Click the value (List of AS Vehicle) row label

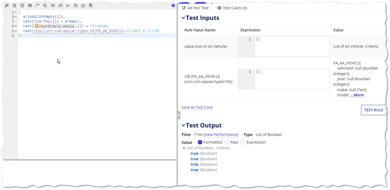(x=206, y=46)
